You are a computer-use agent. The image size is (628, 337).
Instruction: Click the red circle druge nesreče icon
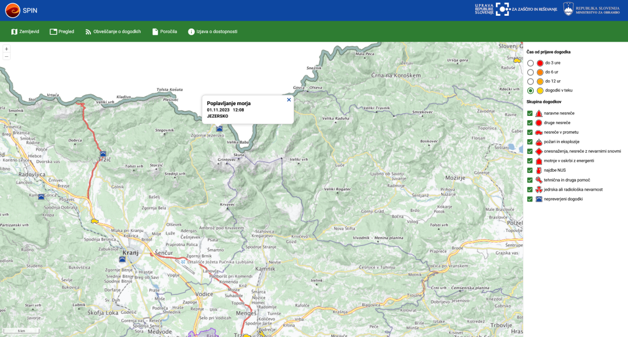[x=539, y=123]
